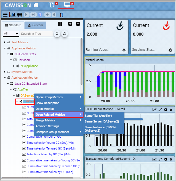Collapse Java GC Extended Stats node
The height and width of the screenshot is (181, 176).
click(x=8, y=84)
